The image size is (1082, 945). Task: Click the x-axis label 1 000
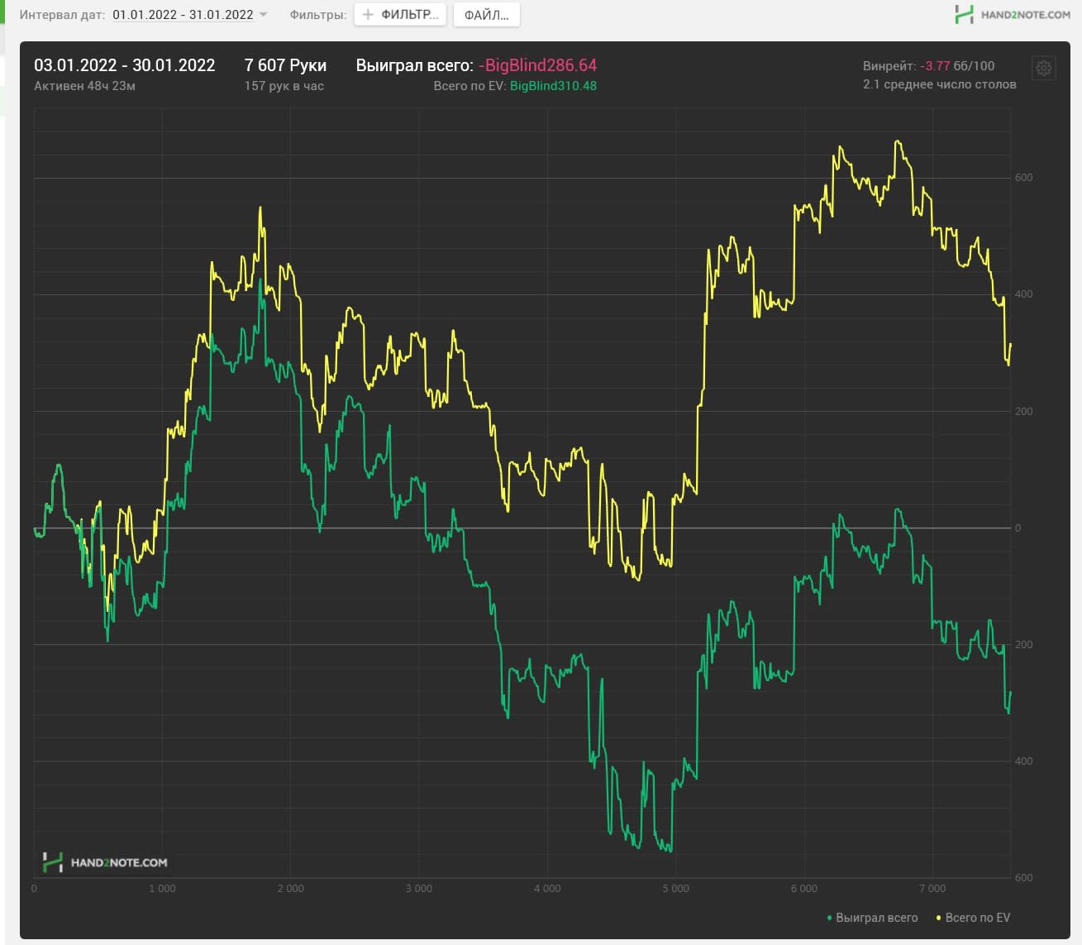pyautogui.click(x=162, y=889)
